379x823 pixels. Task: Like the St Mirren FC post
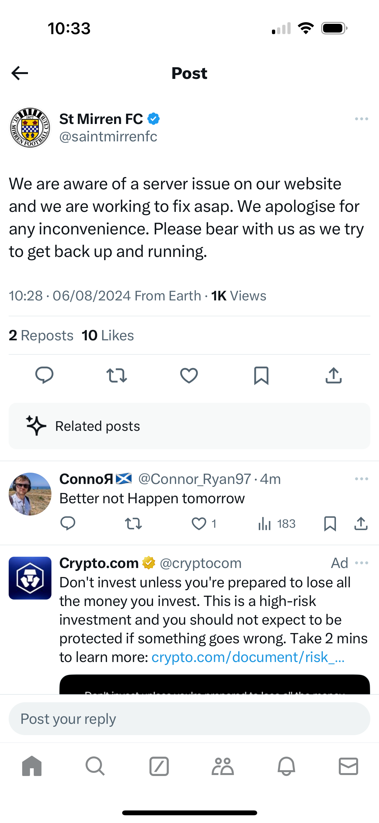pos(189,375)
